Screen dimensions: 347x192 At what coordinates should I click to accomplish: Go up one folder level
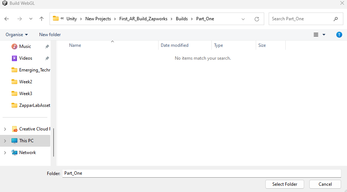point(41,19)
